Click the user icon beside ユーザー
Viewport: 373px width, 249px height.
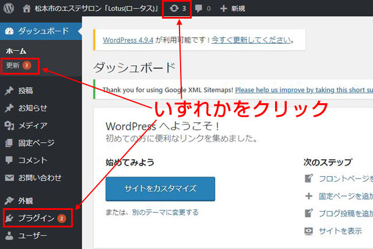point(9,236)
